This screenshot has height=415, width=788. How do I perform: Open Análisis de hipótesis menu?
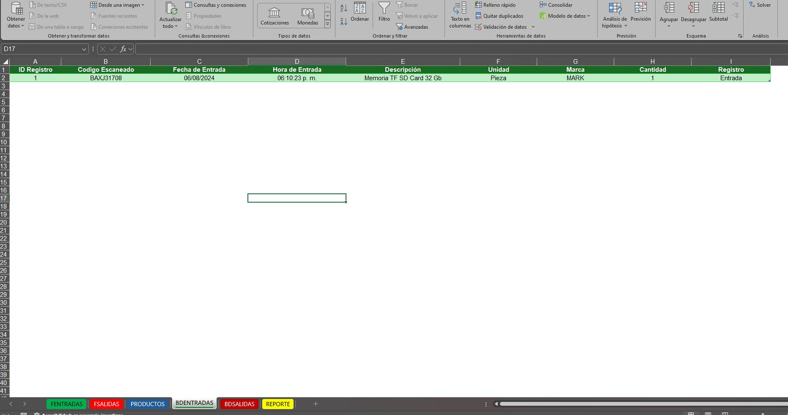click(x=615, y=15)
